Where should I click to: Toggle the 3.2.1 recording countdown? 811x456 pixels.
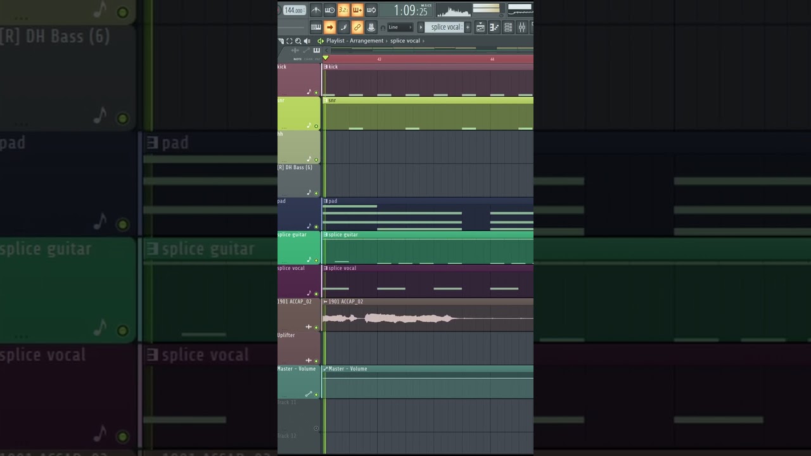343,10
